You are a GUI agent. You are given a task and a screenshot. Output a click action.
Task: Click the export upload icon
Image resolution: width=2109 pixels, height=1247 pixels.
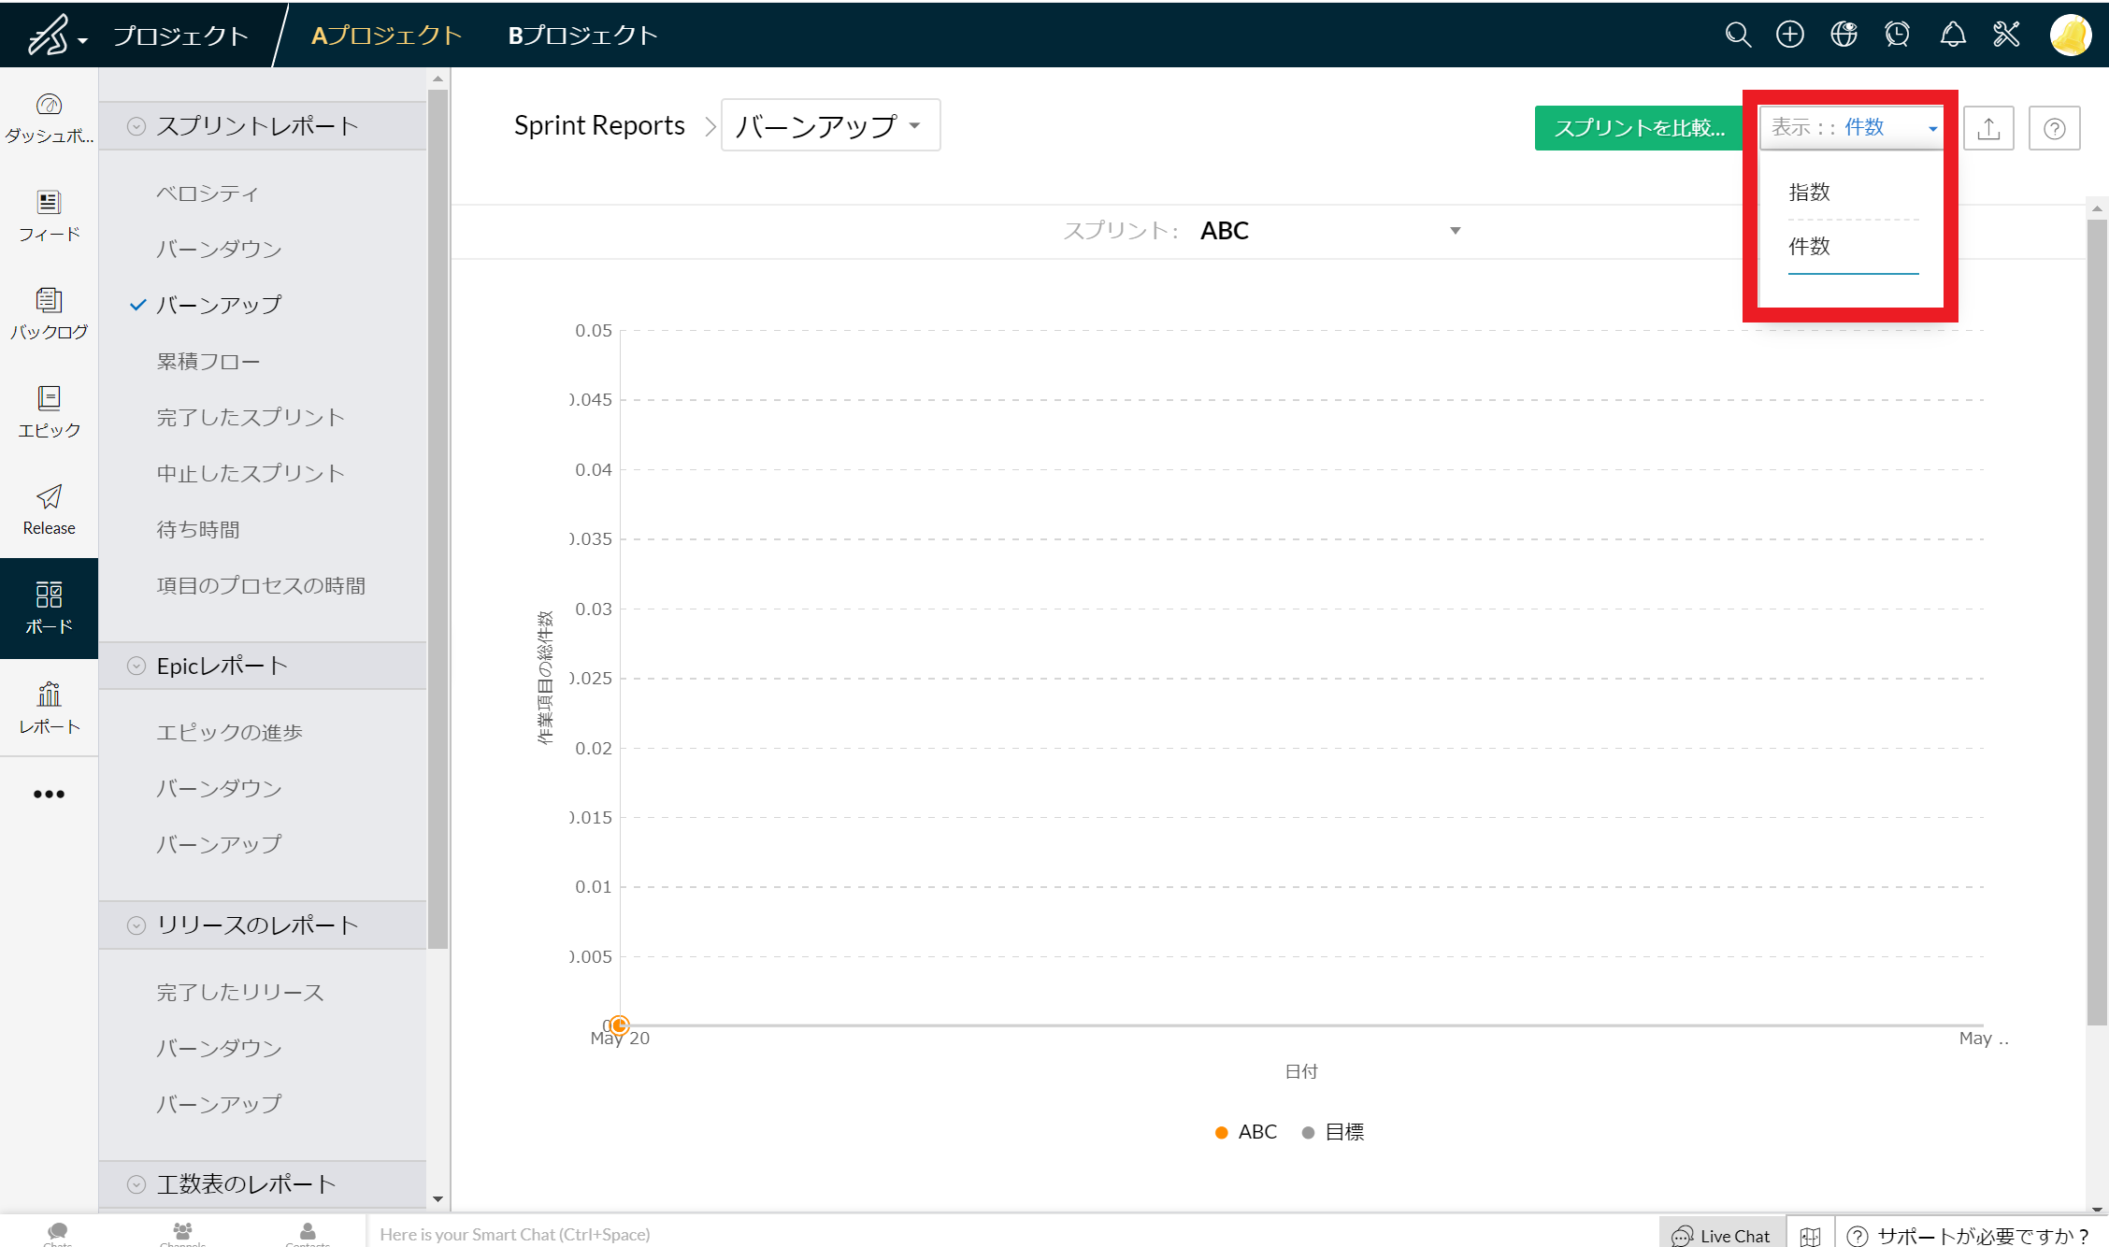coord(1988,128)
